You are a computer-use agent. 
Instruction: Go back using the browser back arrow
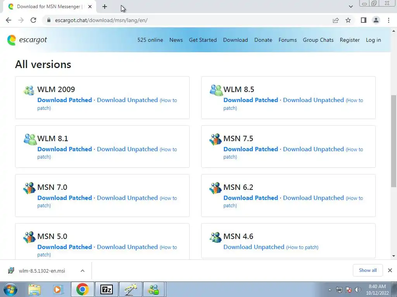(9, 20)
